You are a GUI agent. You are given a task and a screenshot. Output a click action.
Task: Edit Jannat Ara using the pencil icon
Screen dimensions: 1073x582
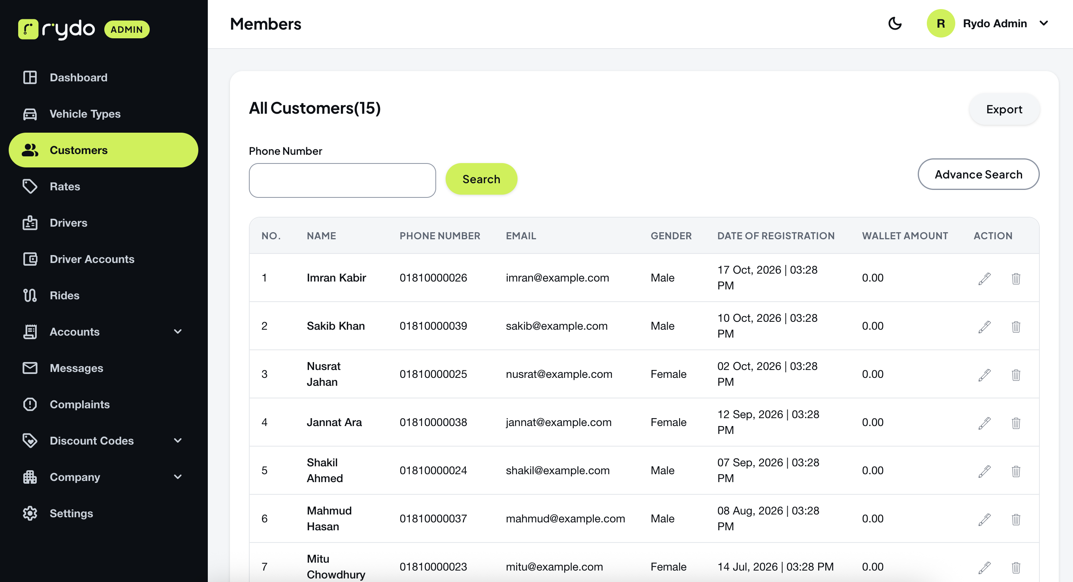pyautogui.click(x=984, y=423)
